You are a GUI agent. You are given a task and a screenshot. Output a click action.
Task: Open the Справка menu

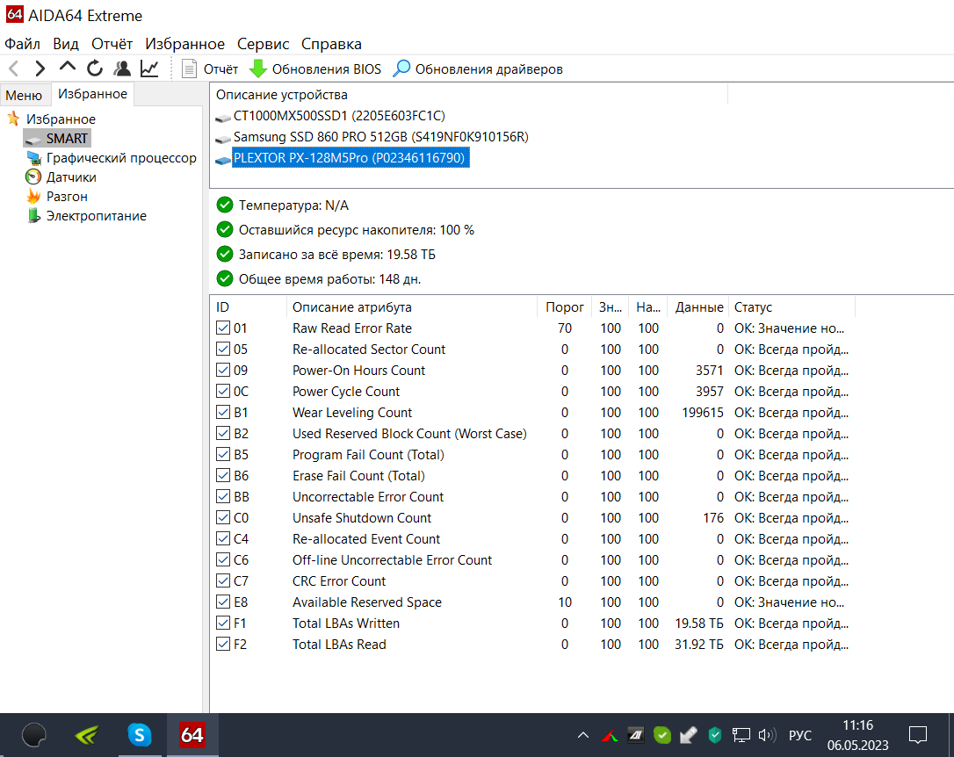(x=331, y=44)
